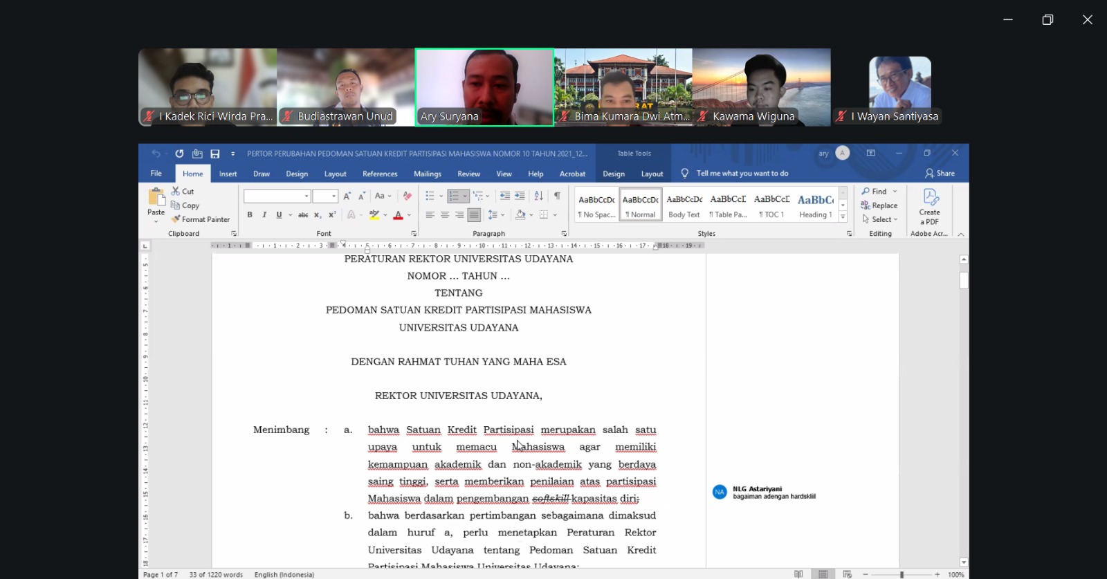
Task: Click the zoom slider handle in status bar
Action: (x=902, y=574)
